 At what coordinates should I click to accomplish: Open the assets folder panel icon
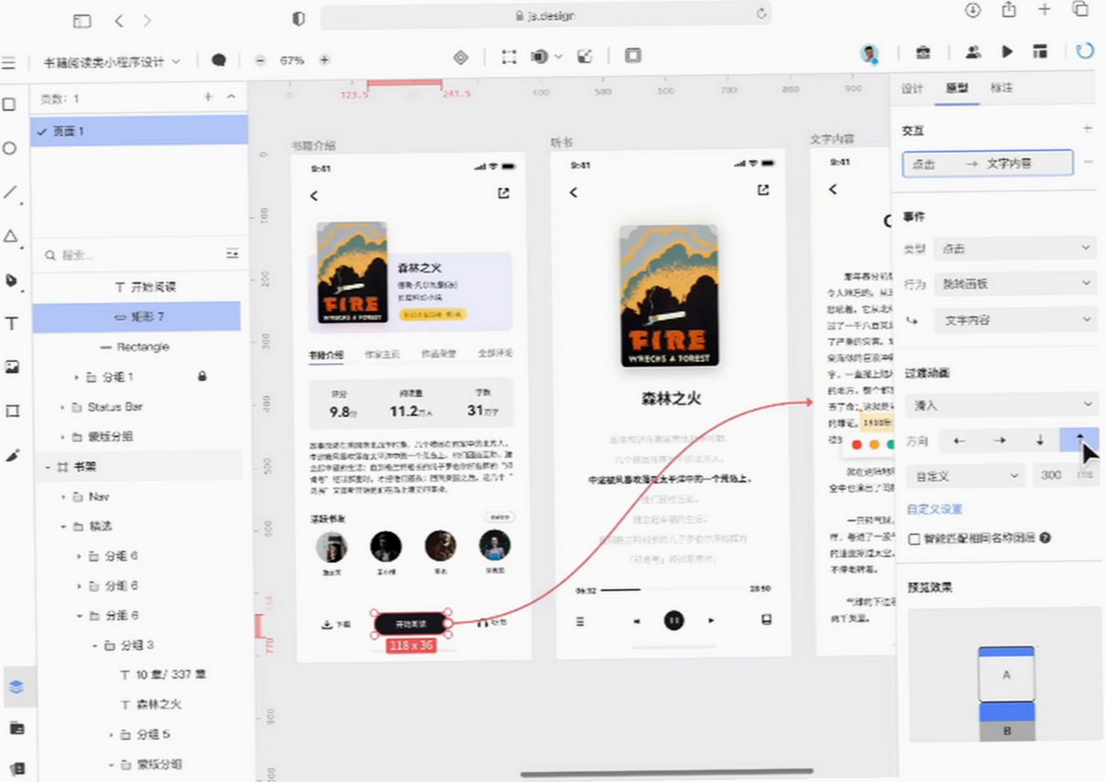pos(17,729)
